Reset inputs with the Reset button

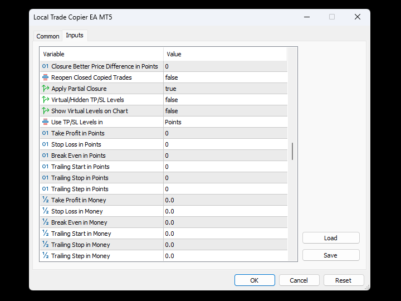click(x=344, y=280)
